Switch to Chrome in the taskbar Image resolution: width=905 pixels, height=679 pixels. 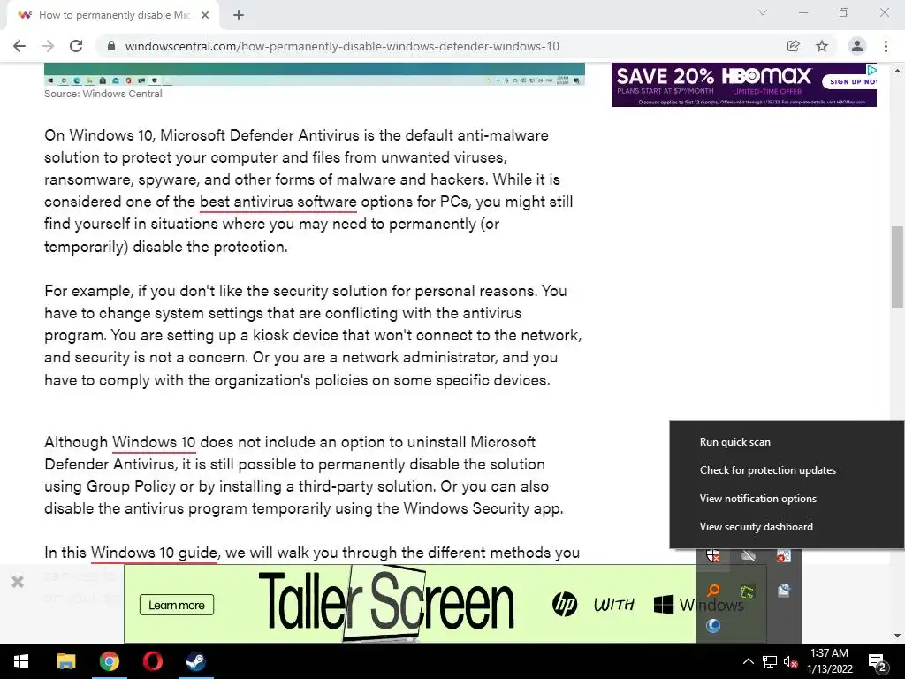pyautogui.click(x=109, y=661)
